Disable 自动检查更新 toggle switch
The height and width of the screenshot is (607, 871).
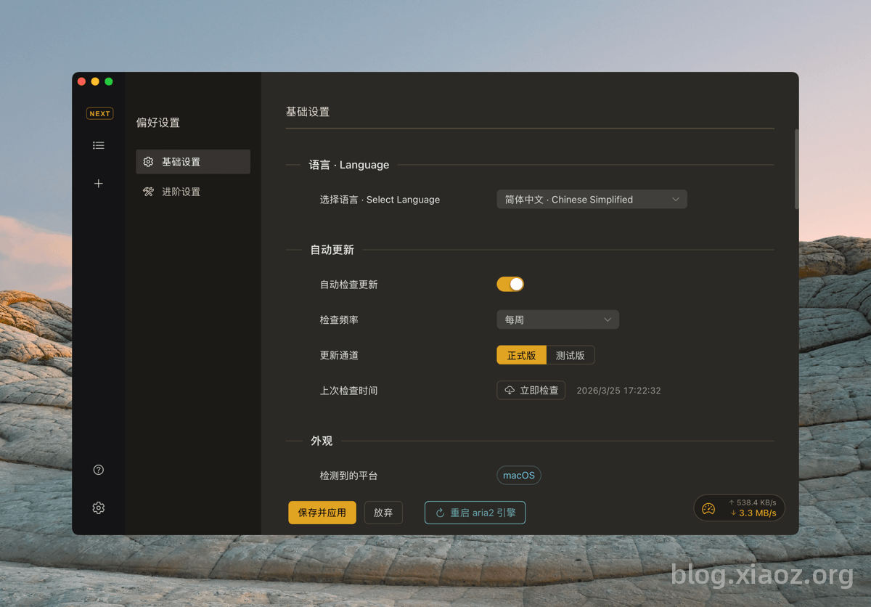510,284
